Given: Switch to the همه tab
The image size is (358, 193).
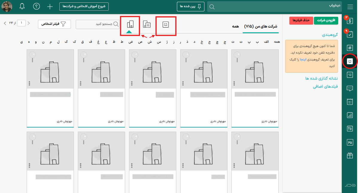Looking at the screenshot, I should [x=235, y=26].
